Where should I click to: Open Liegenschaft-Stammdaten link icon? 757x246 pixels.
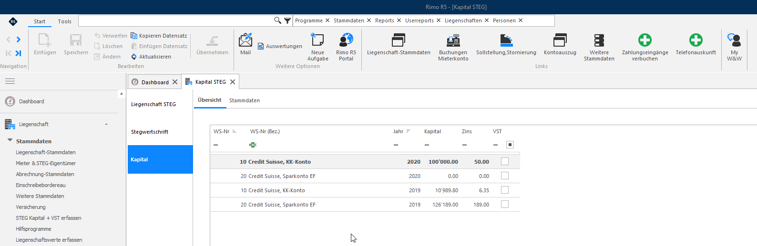tap(399, 40)
